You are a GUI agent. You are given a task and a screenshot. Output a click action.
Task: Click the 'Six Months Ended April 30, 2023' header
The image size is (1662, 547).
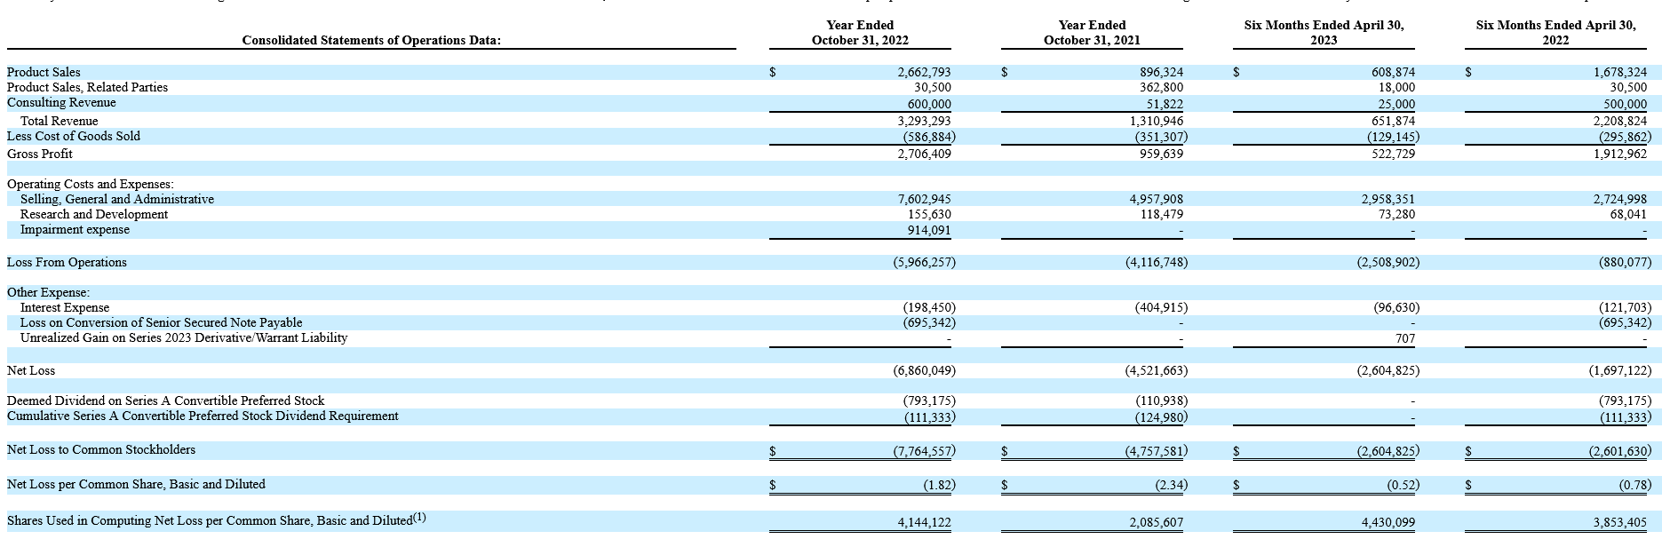click(1324, 33)
